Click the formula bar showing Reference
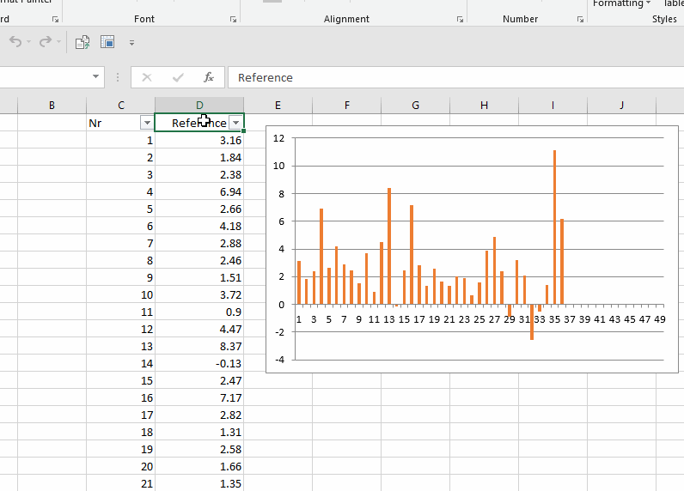 tap(455, 77)
